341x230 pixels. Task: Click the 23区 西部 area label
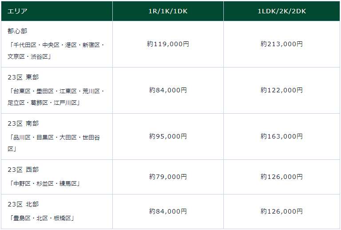(x=23, y=170)
